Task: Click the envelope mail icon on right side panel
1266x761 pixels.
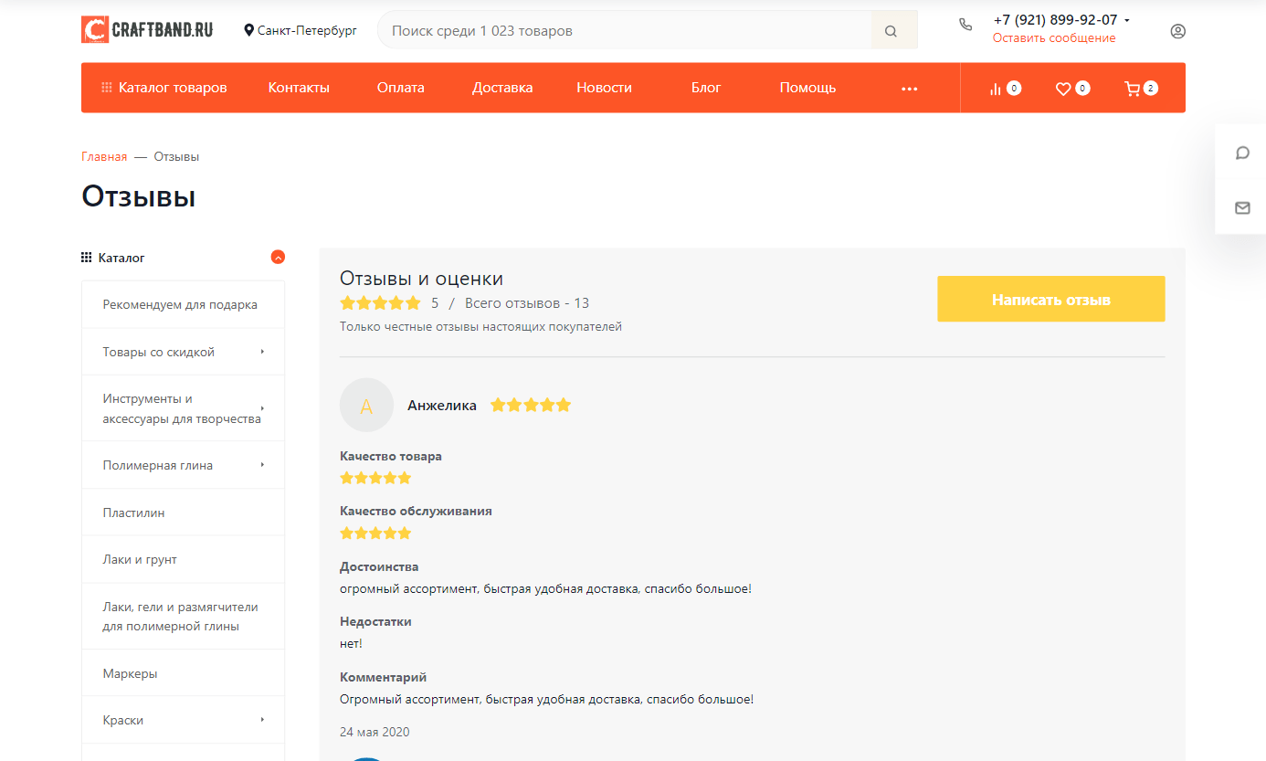Action: click(x=1242, y=208)
